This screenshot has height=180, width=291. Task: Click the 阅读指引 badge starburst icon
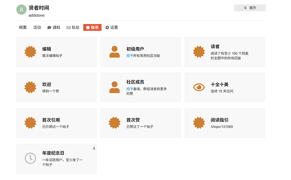(x=199, y=123)
